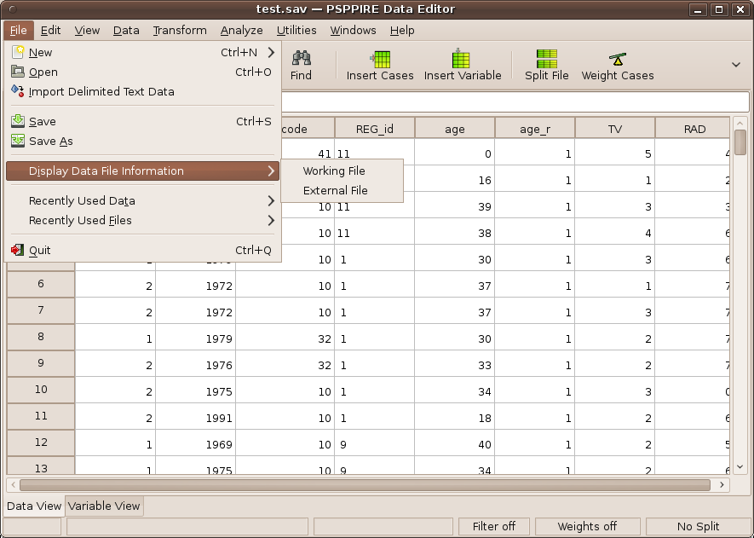Open the Edit menu
Image resolution: width=754 pixels, height=538 pixels.
point(50,31)
